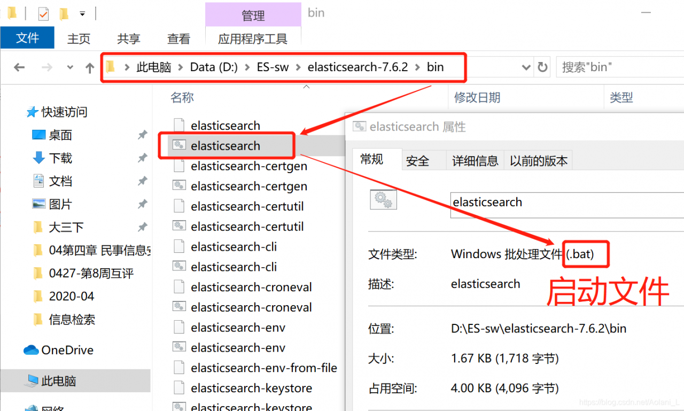Click elasticsearch-7.6.2 in the address breadcrumb

click(358, 67)
